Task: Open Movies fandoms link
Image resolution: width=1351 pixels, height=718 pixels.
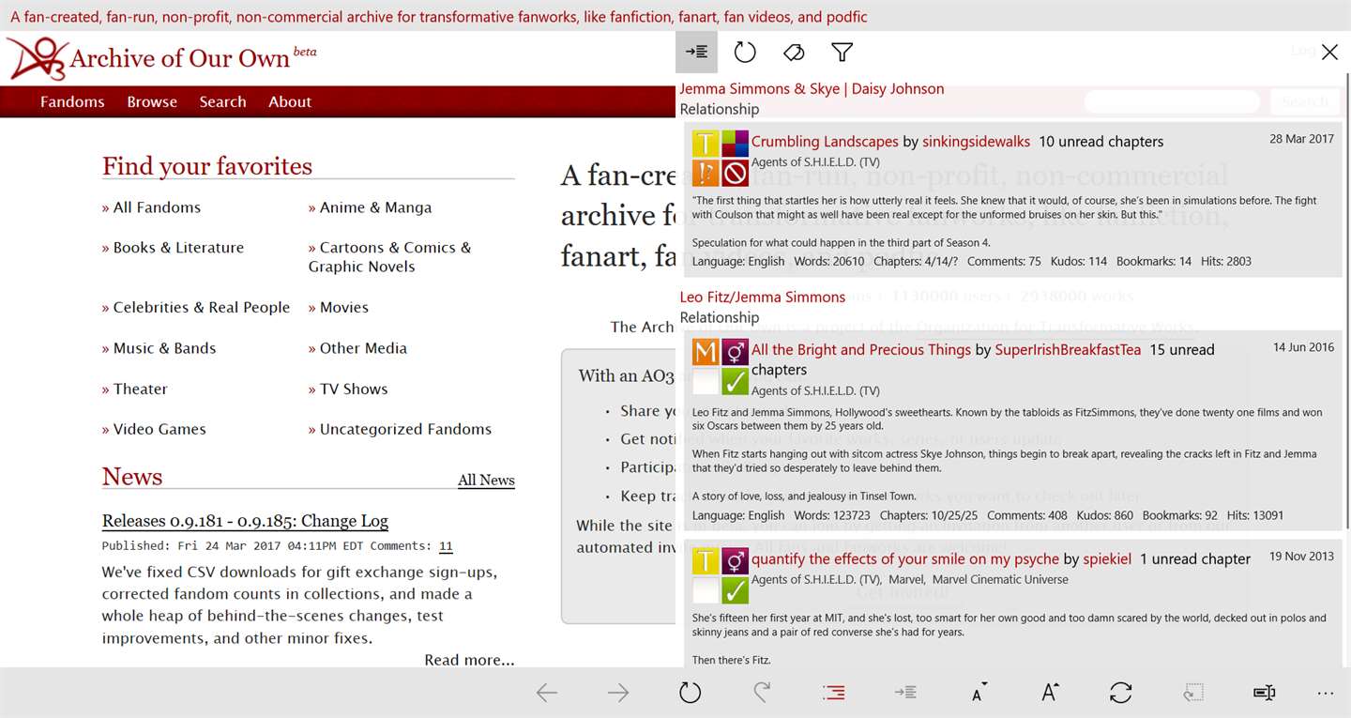Action: (x=344, y=308)
